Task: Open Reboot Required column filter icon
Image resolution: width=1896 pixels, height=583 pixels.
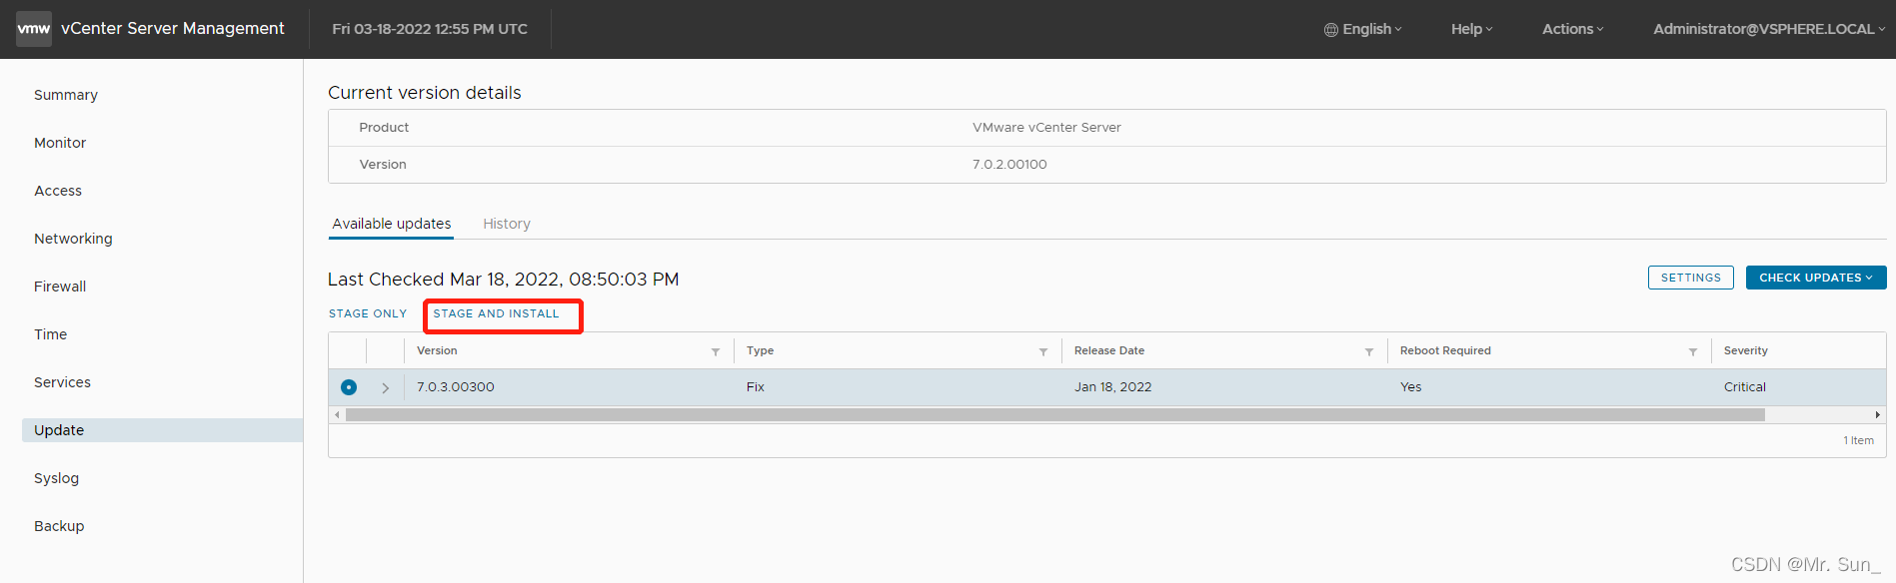Action: coord(1693,351)
